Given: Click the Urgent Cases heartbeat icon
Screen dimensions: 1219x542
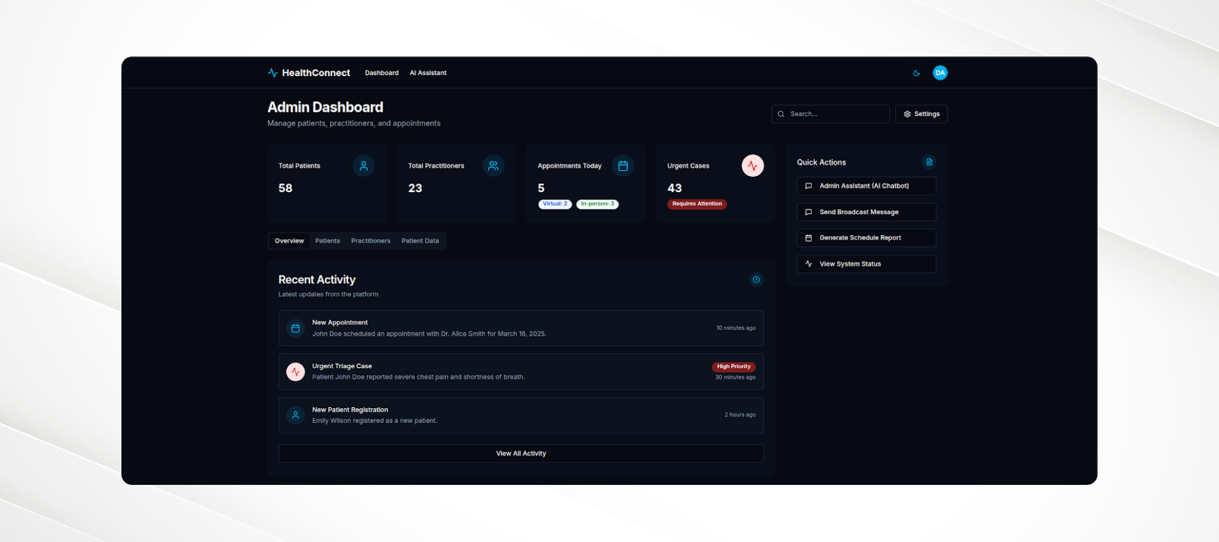Looking at the screenshot, I should click(x=753, y=166).
